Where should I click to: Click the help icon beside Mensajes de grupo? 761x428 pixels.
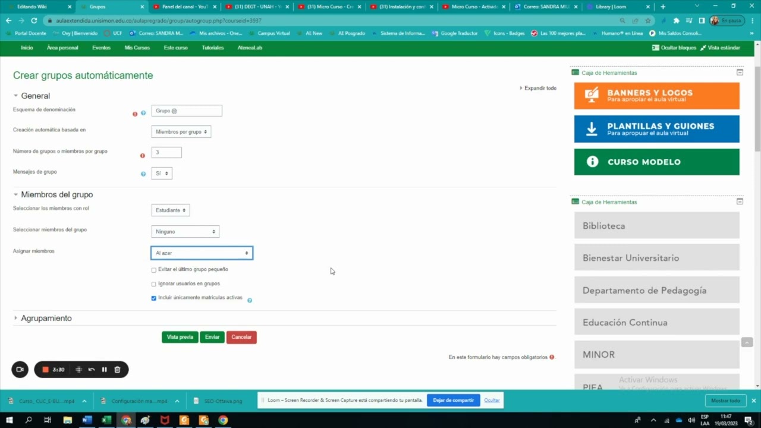pos(143,174)
